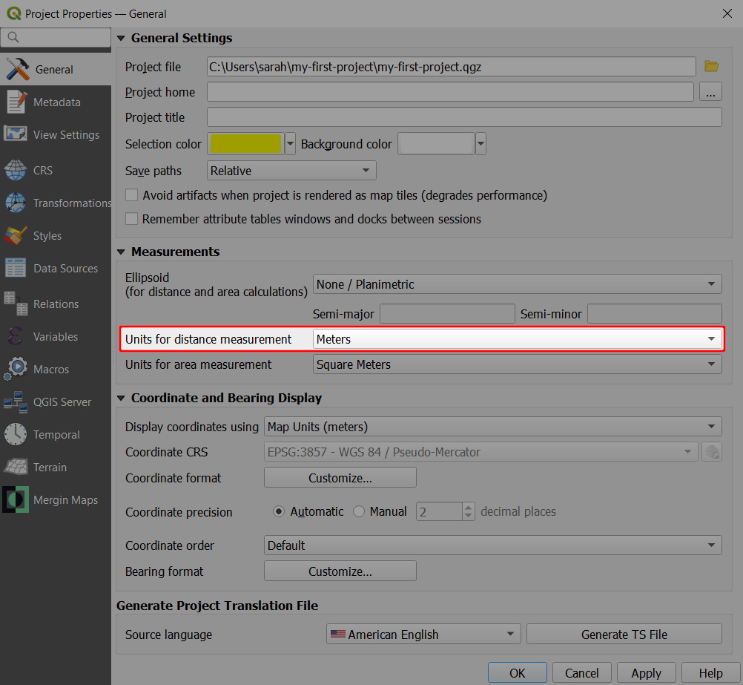Image resolution: width=743 pixels, height=685 pixels.
Task: Open the Metadata settings page
Action: tap(56, 102)
